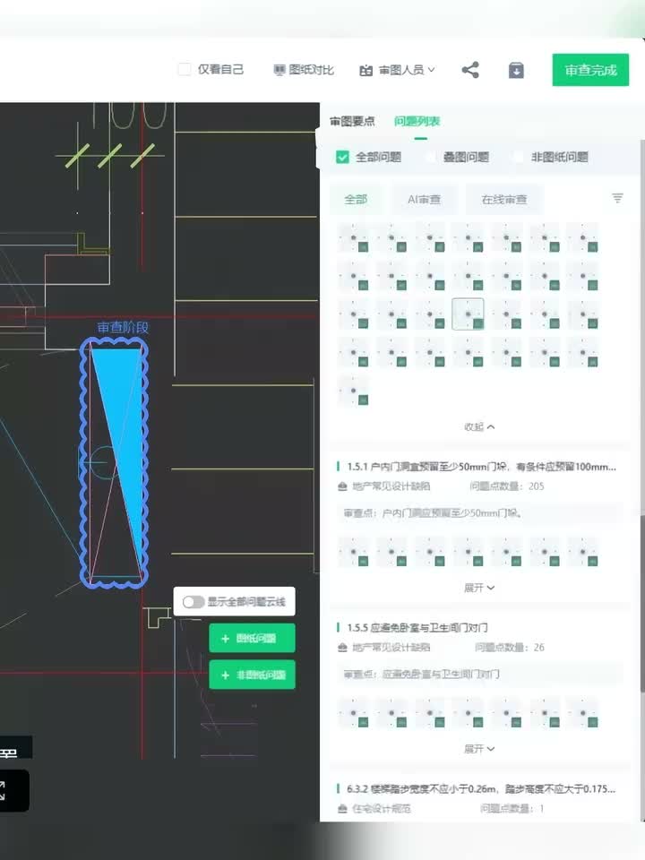Click the download archive icon
The height and width of the screenshot is (860, 645).
point(516,70)
